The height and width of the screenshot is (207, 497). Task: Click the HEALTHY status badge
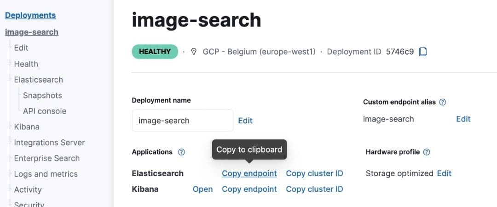pyautogui.click(x=155, y=52)
